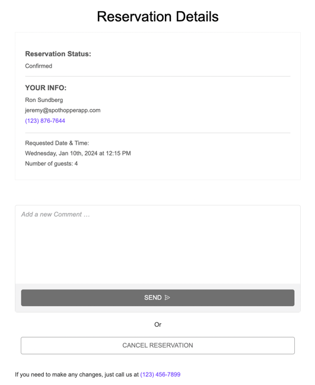Click the email jeremy@spothopperapp.com
Viewport: 315px width, 385px height.
coord(63,110)
